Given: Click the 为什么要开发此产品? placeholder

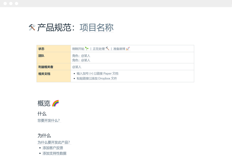Looking at the screenshot, I should [54, 142].
